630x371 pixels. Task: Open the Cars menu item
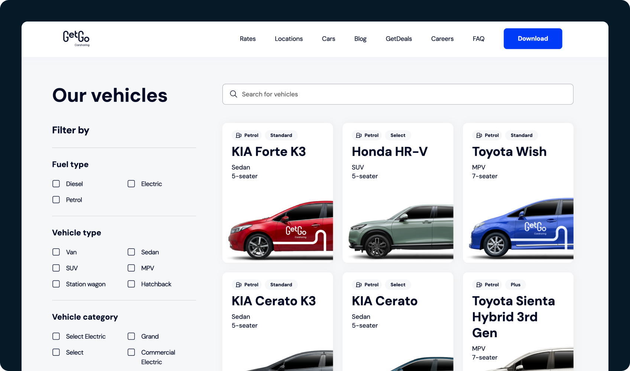[328, 39]
